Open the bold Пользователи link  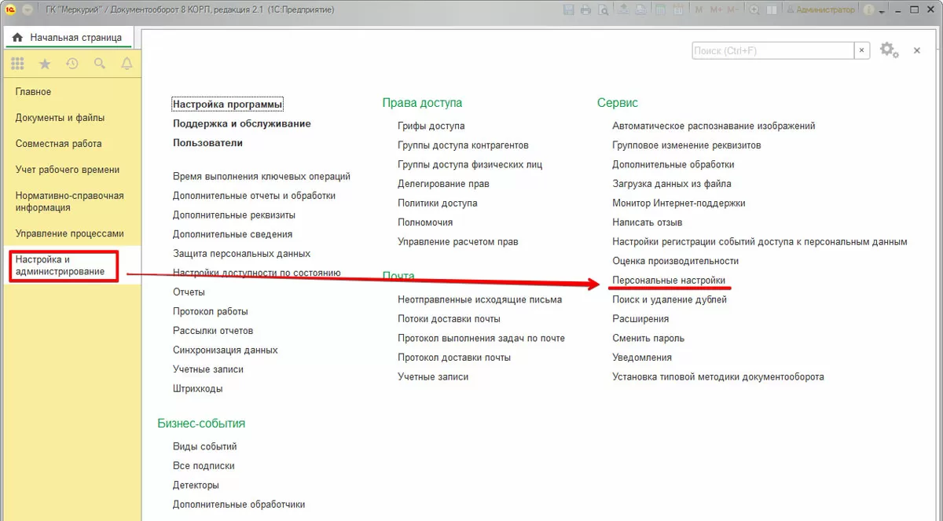coord(207,143)
